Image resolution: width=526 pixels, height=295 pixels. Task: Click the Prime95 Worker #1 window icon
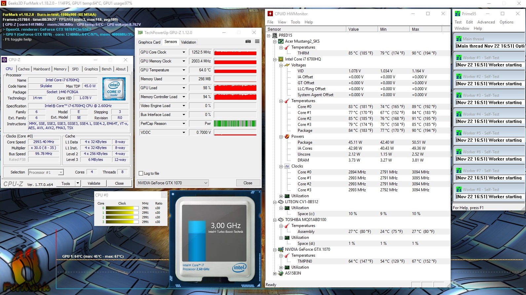(x=459, y=58)
